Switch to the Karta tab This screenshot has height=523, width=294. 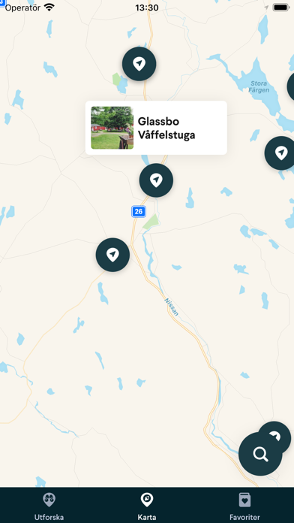tap(147, 506)
